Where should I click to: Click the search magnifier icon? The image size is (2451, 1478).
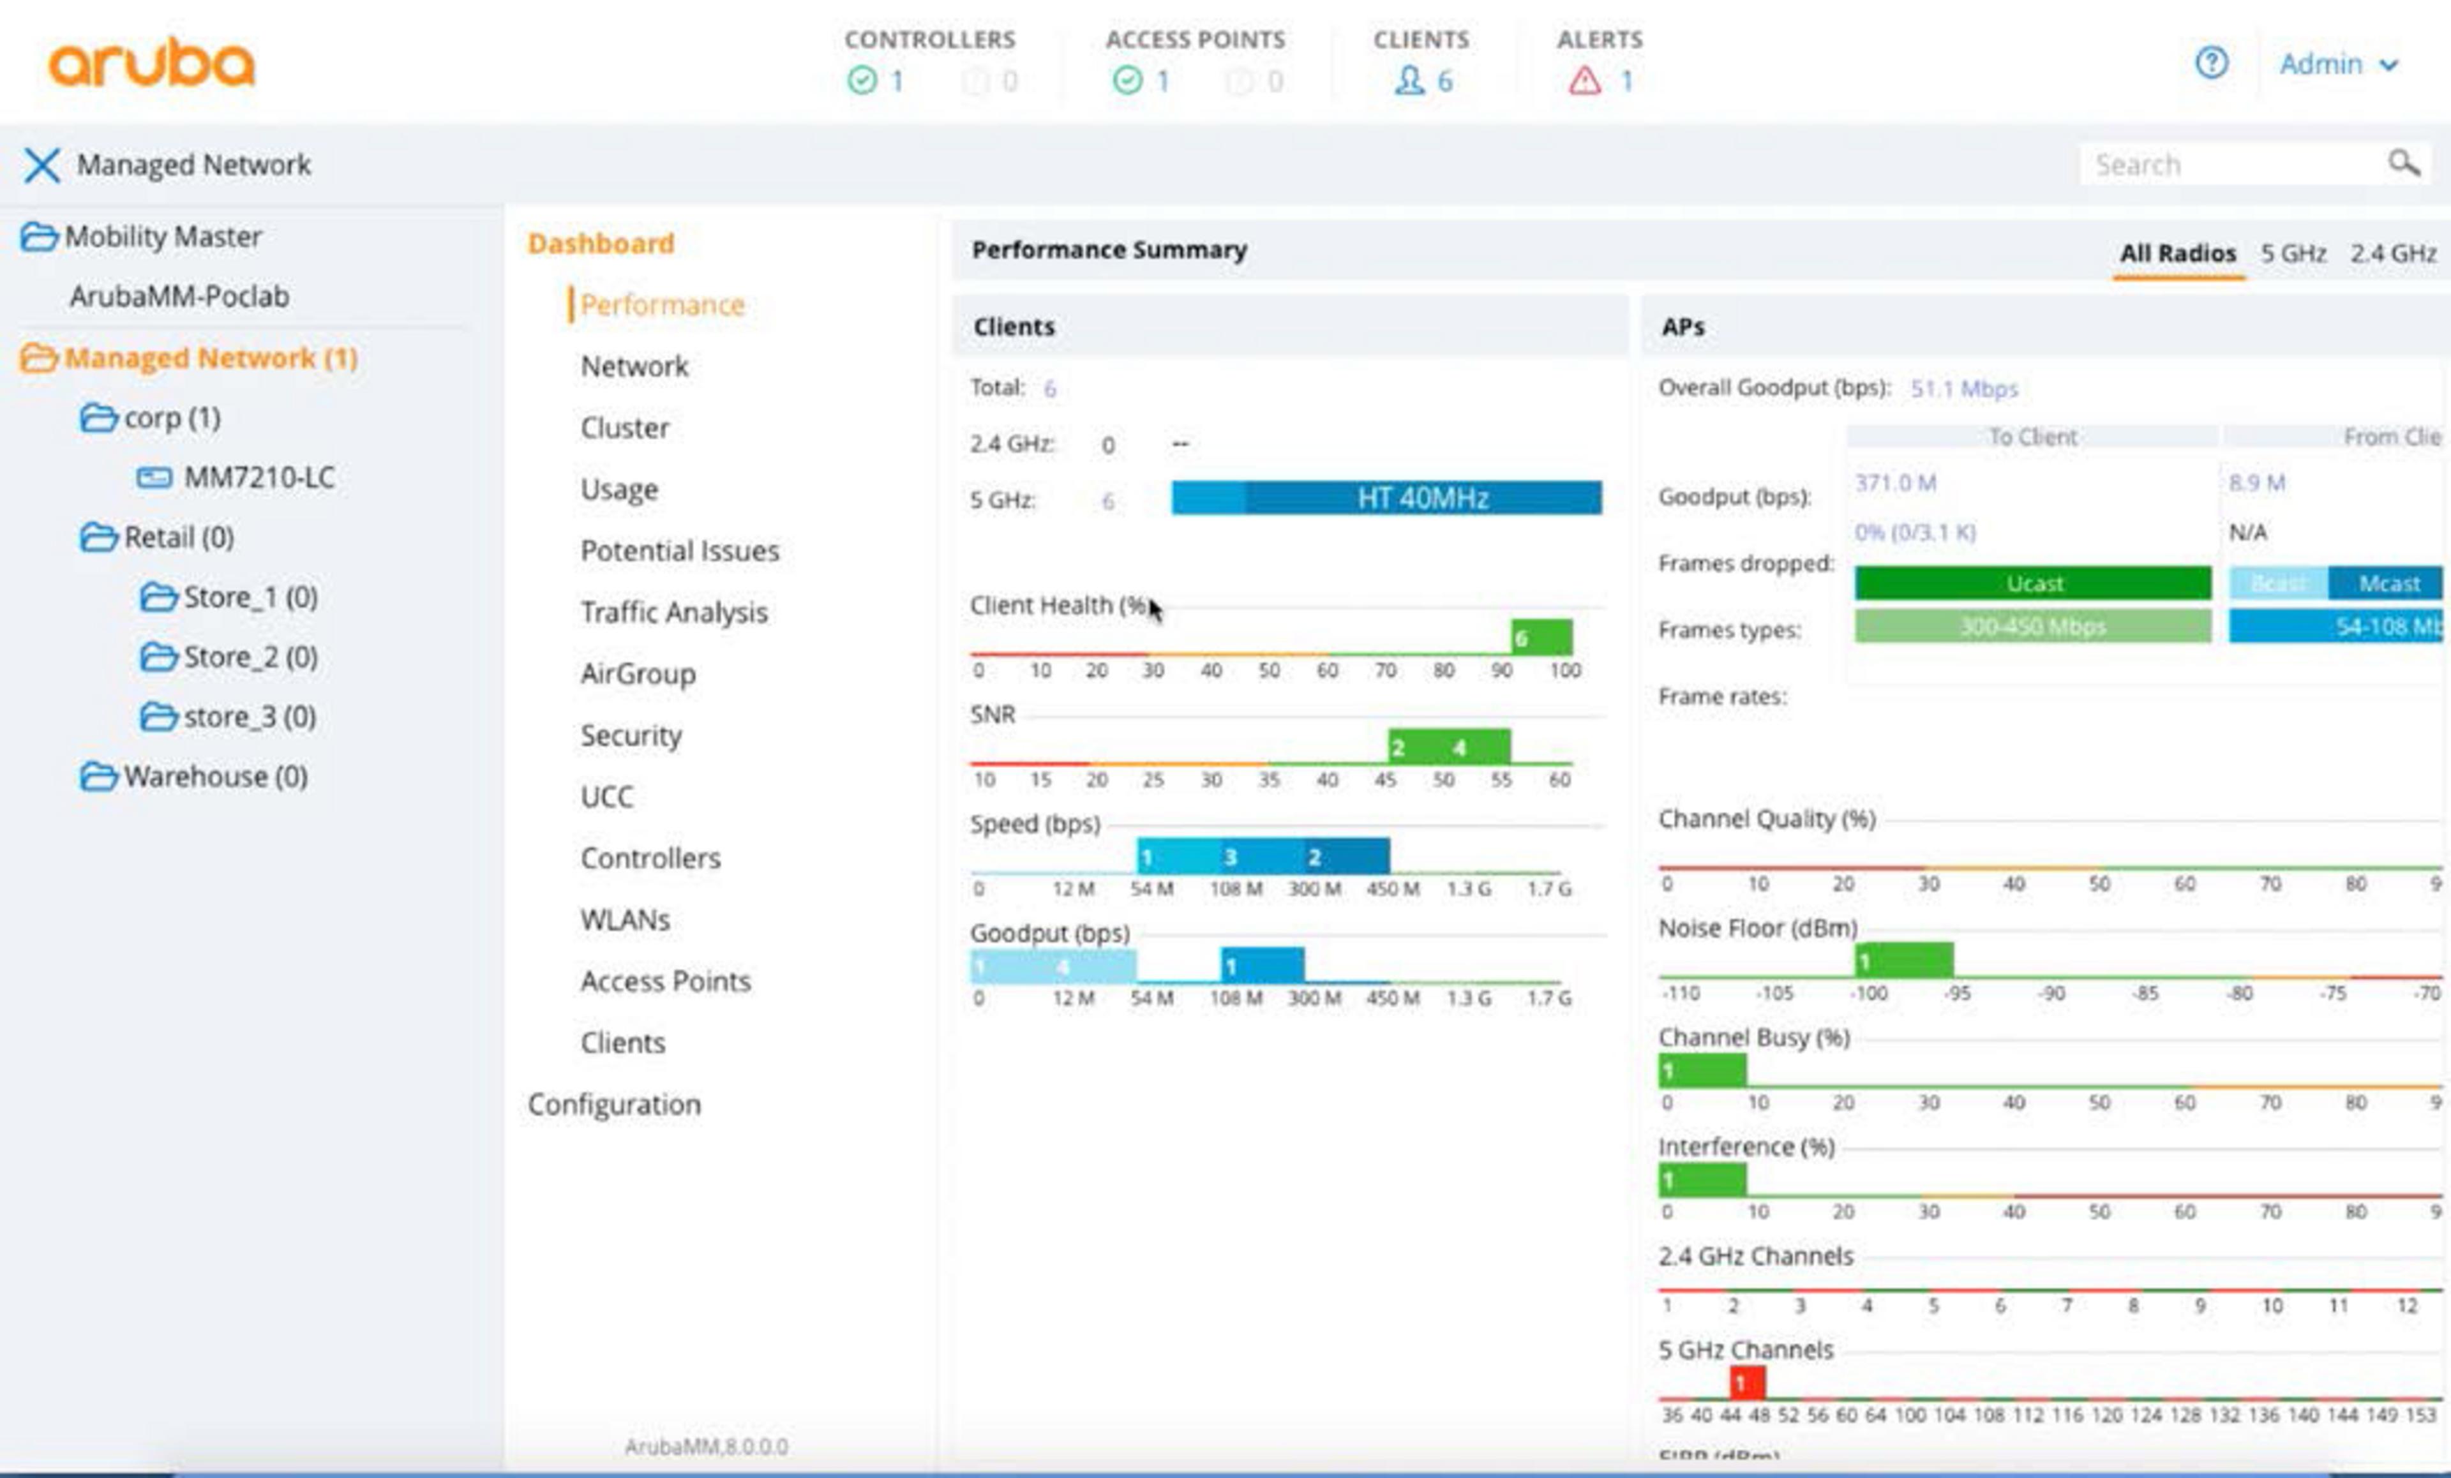click(x=2402, y=163)
